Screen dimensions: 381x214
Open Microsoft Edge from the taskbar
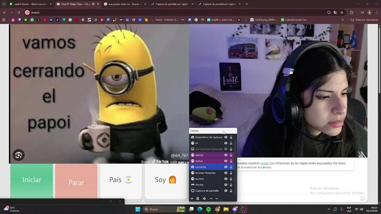coord(200,209)
